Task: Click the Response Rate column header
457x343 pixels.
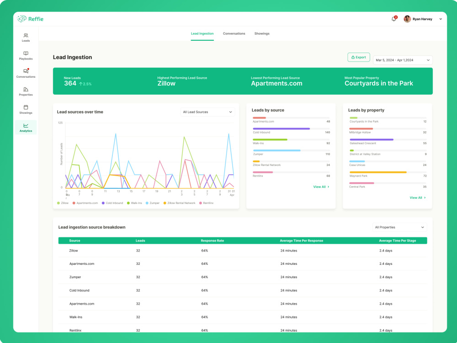Action: tap(212, 241)
